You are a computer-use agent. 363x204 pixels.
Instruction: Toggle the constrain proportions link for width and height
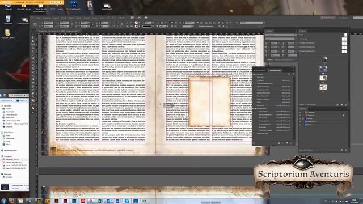[72, 24]
